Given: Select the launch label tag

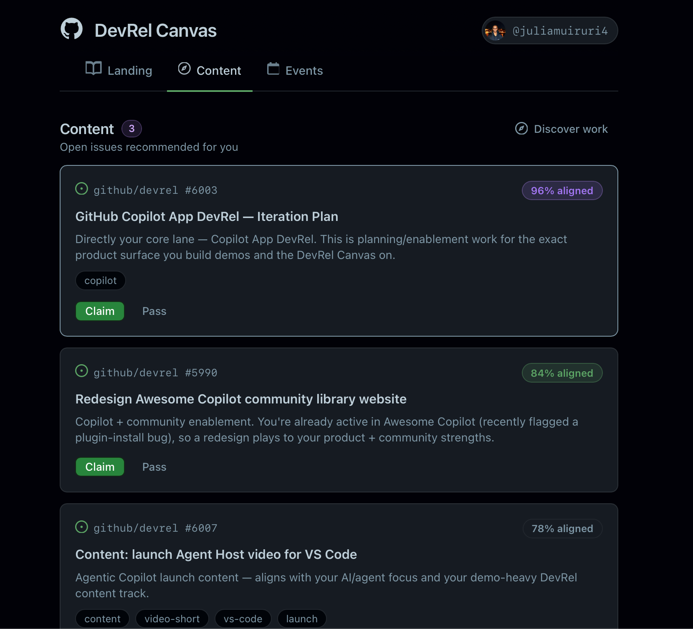Looking at the screenshot, I should point(302,619).
